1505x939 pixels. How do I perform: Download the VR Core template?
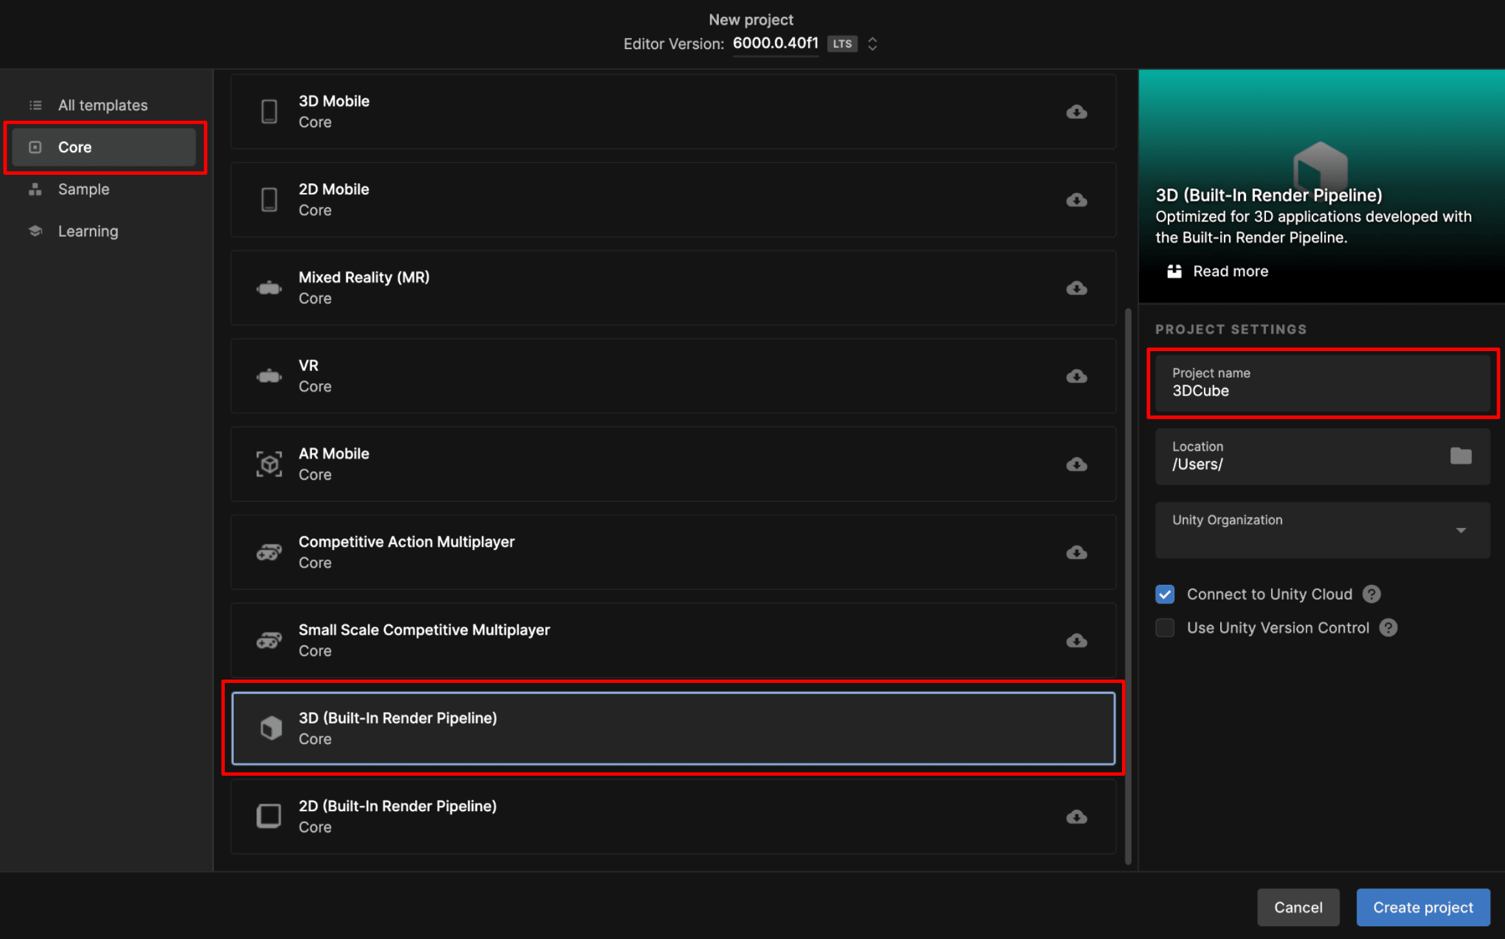(1076, 376)
